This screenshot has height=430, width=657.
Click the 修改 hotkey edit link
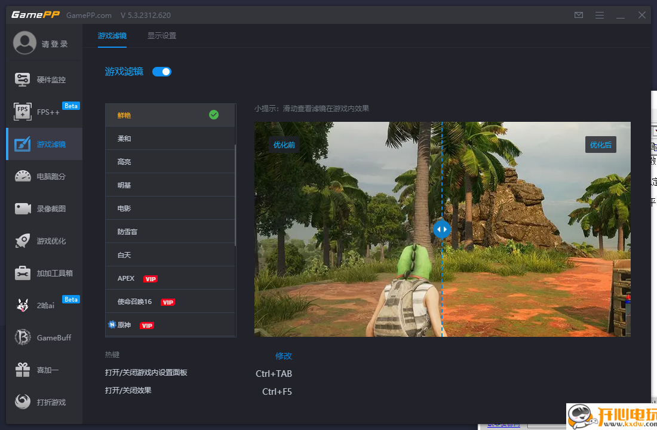(x=284, y=356)
